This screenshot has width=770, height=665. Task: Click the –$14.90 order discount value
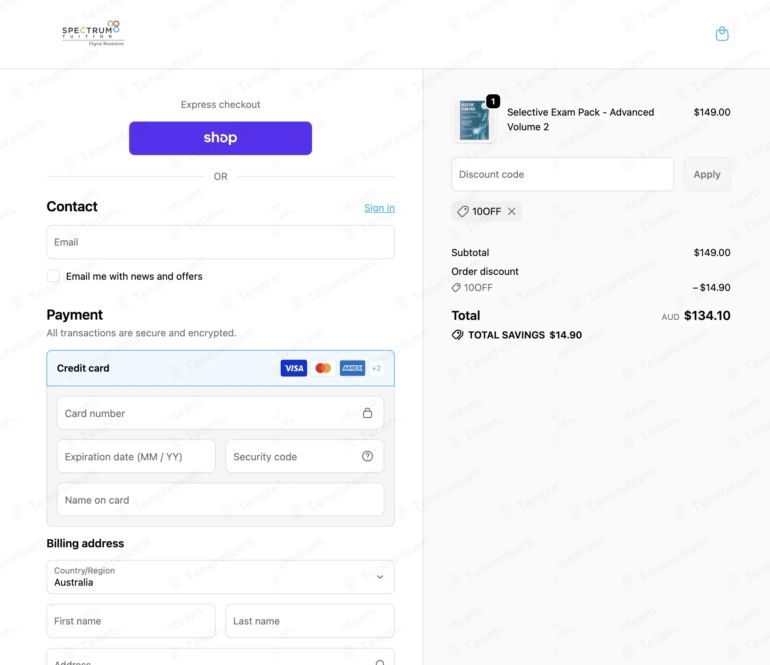[x=711, y=287]
